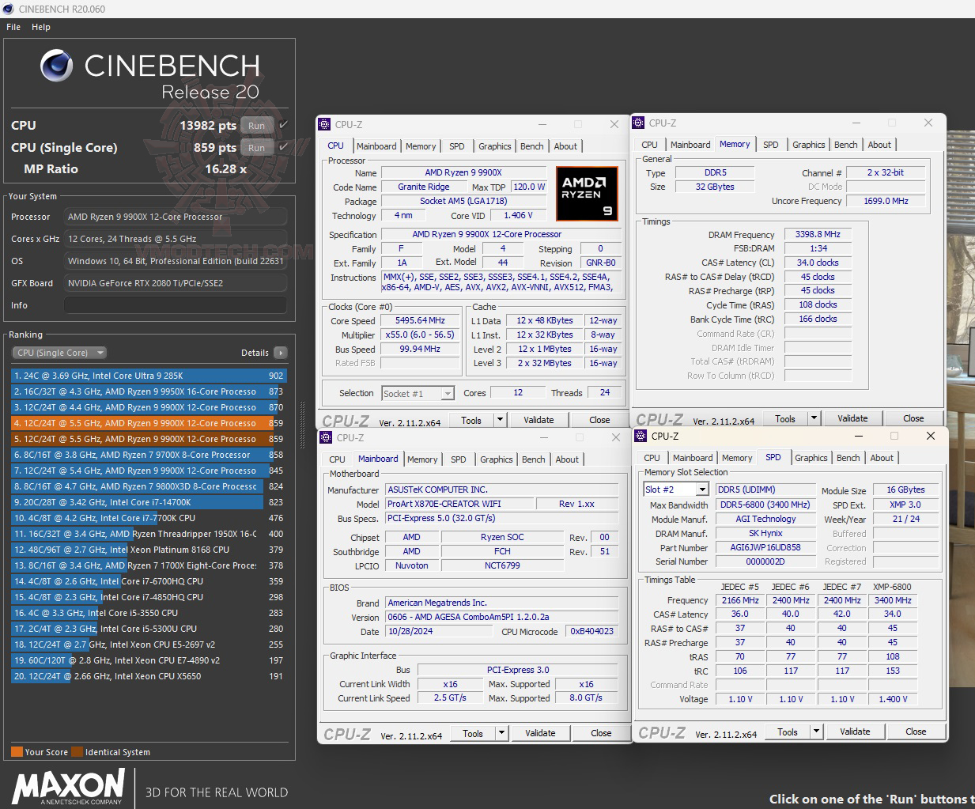Click Validate in the CPU tab window
The width and height of the screenshot is (975, 809).
539,420
